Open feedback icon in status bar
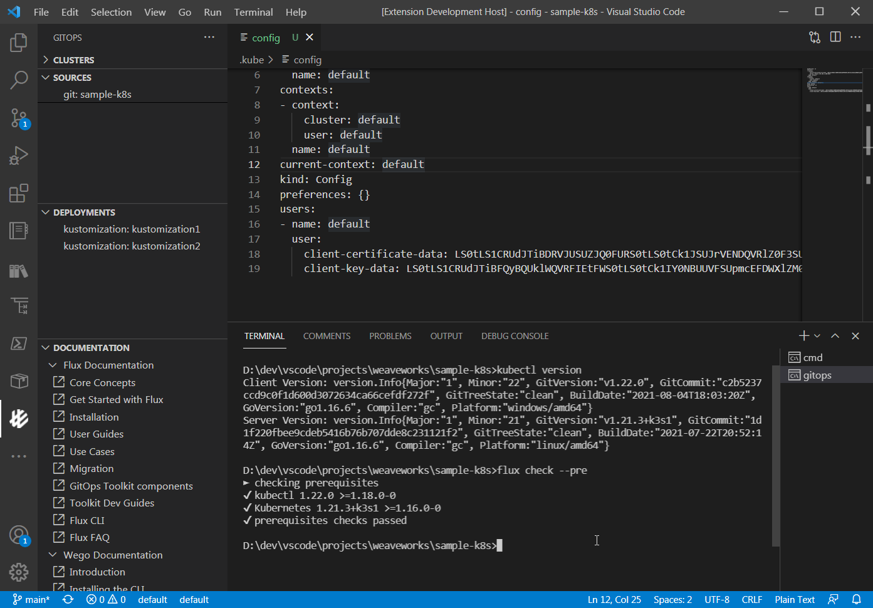Image resolution: width=873 pixels, height=608 pixels. coord(833,600)
